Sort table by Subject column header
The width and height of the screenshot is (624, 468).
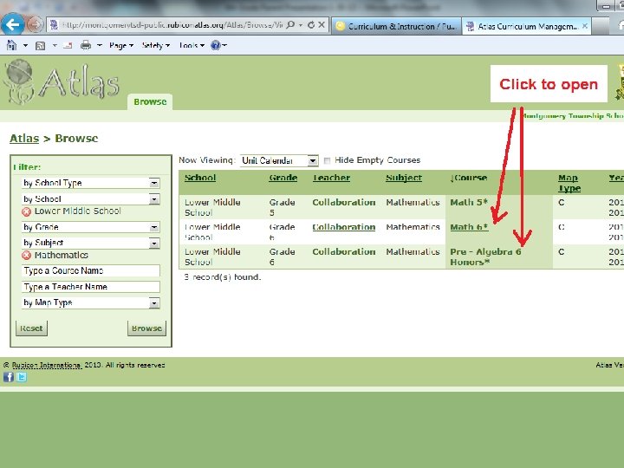coord(404,178)
